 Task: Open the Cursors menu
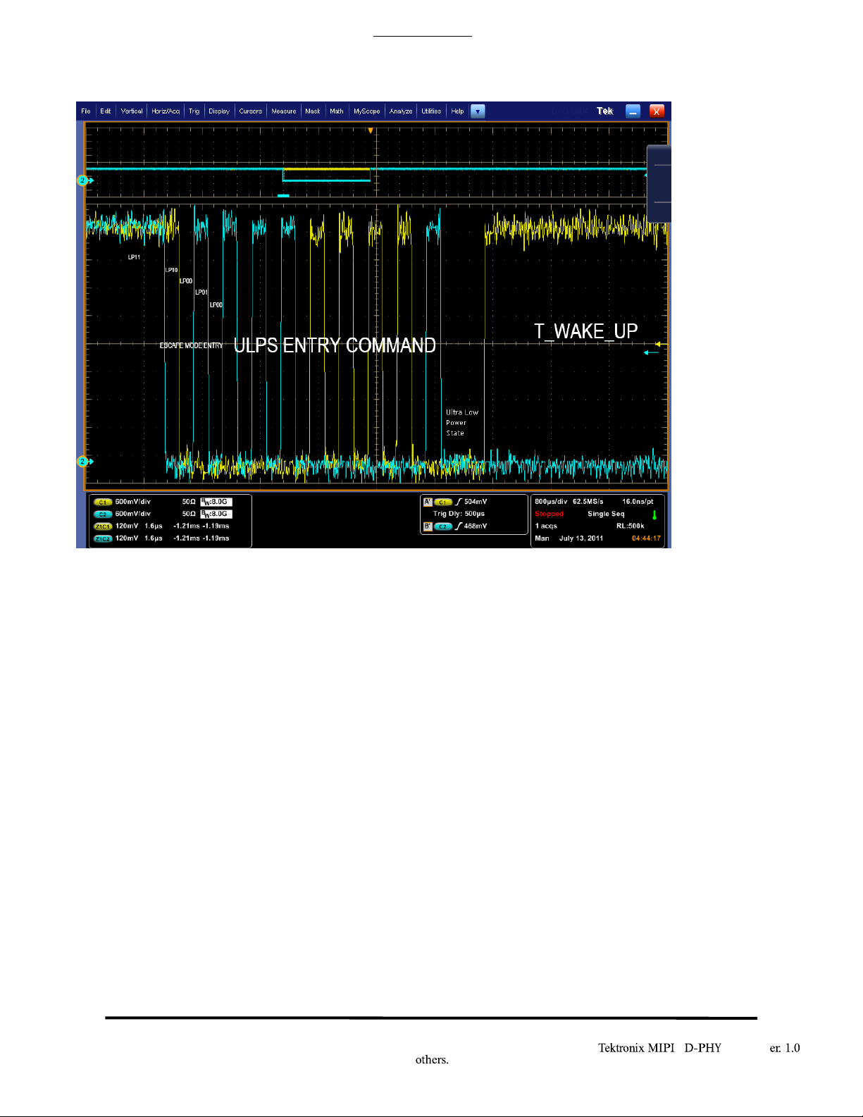pos(251,111)
